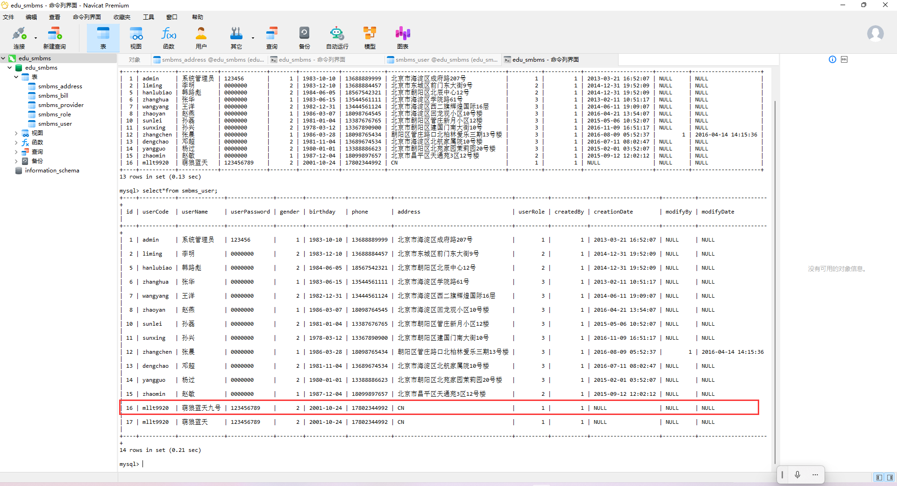
Task: Open the 收藏夹 menu
Action: pos(122,17)
